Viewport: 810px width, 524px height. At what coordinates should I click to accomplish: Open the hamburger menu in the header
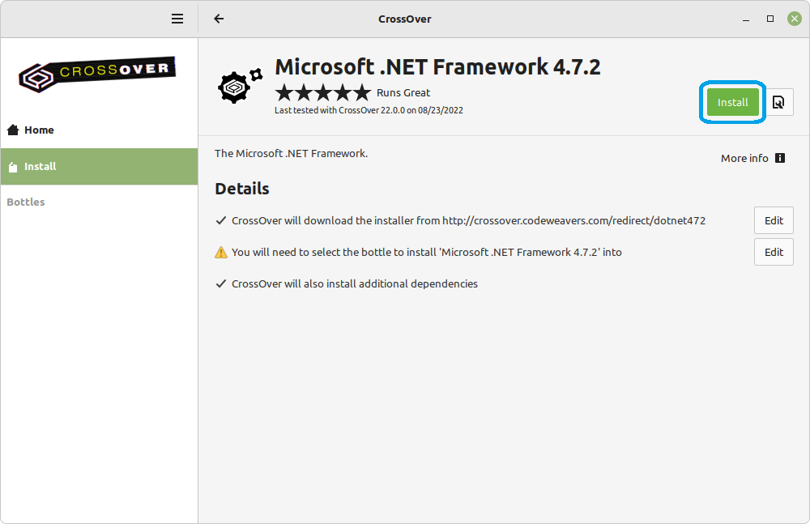point(177,19)
